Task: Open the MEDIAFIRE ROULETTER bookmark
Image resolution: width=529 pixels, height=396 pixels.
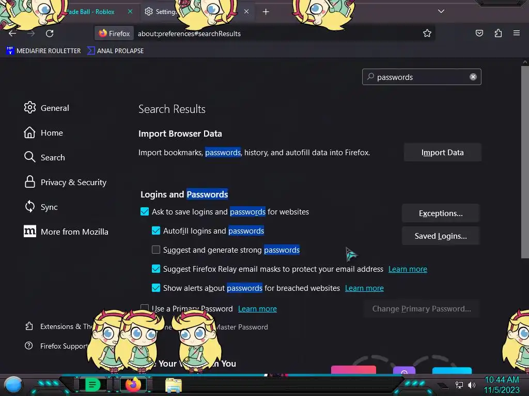Action: [43, 51]
